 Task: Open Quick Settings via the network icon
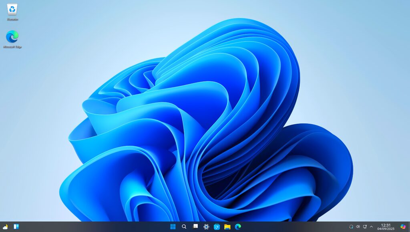tap(365, 227)
